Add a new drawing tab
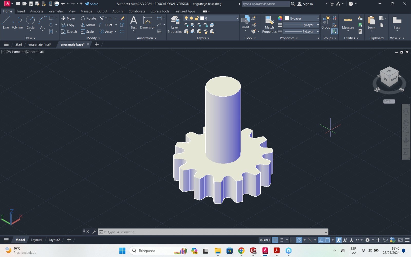This screenshot has width=411, height=257. (x=97, y=44)
